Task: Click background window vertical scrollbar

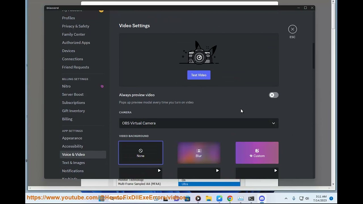Action: click(x=333, y=16)
